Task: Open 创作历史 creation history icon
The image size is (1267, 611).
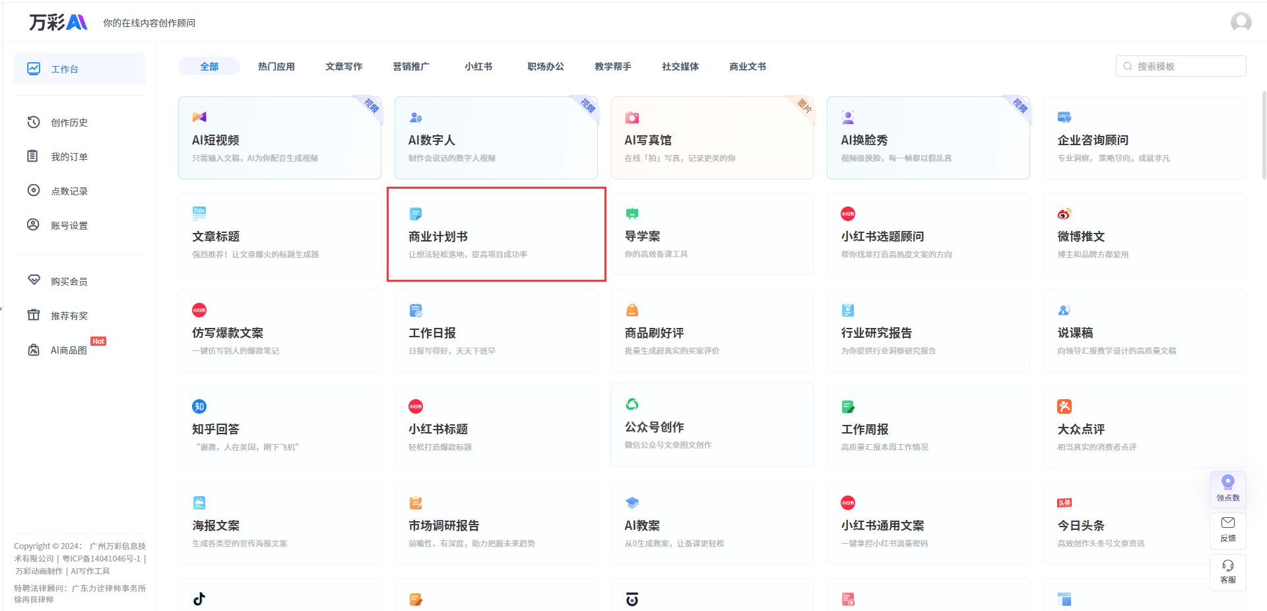Action: coord(34,122)
